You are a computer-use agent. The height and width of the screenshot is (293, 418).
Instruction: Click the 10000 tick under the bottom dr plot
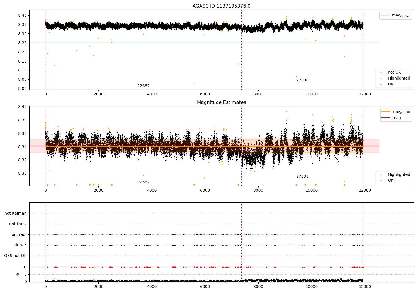[312, 287]
